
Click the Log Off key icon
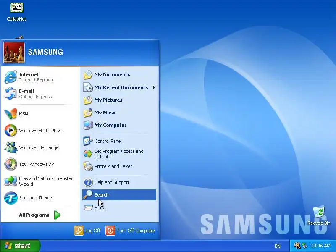click(79, 231)
